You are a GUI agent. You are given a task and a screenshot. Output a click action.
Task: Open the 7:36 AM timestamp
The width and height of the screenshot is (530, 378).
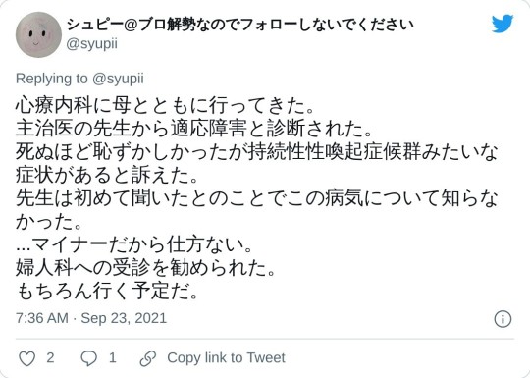coord(42,318)
